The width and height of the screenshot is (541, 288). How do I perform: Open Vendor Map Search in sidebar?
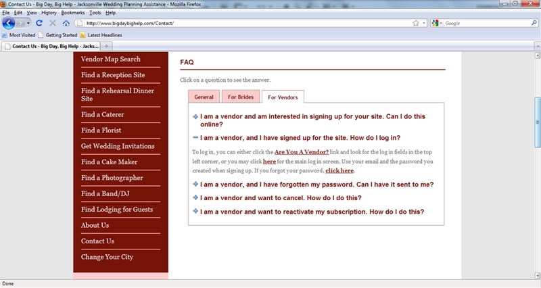pos(111,59)
